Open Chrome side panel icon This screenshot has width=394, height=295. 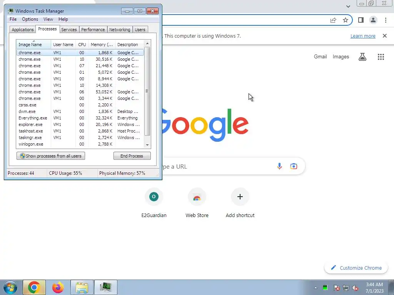(x=361, y=20)
